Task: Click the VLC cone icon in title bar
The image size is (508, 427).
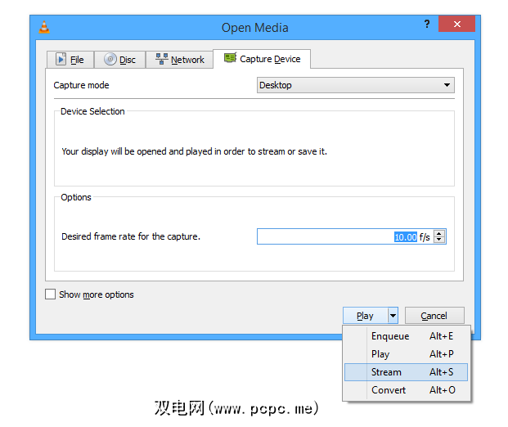Action: 44,27
